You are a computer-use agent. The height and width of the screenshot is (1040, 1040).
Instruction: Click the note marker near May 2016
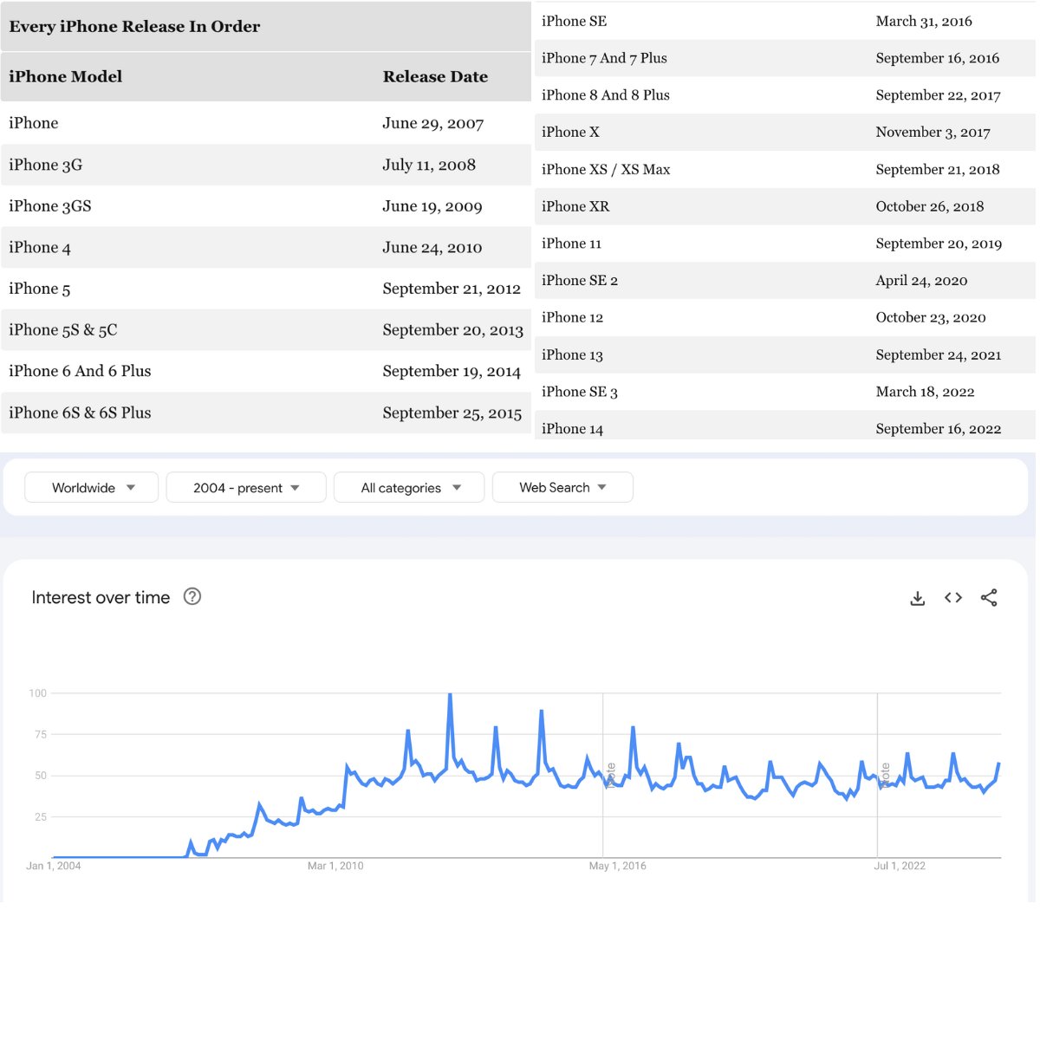(x=611, y=774)
